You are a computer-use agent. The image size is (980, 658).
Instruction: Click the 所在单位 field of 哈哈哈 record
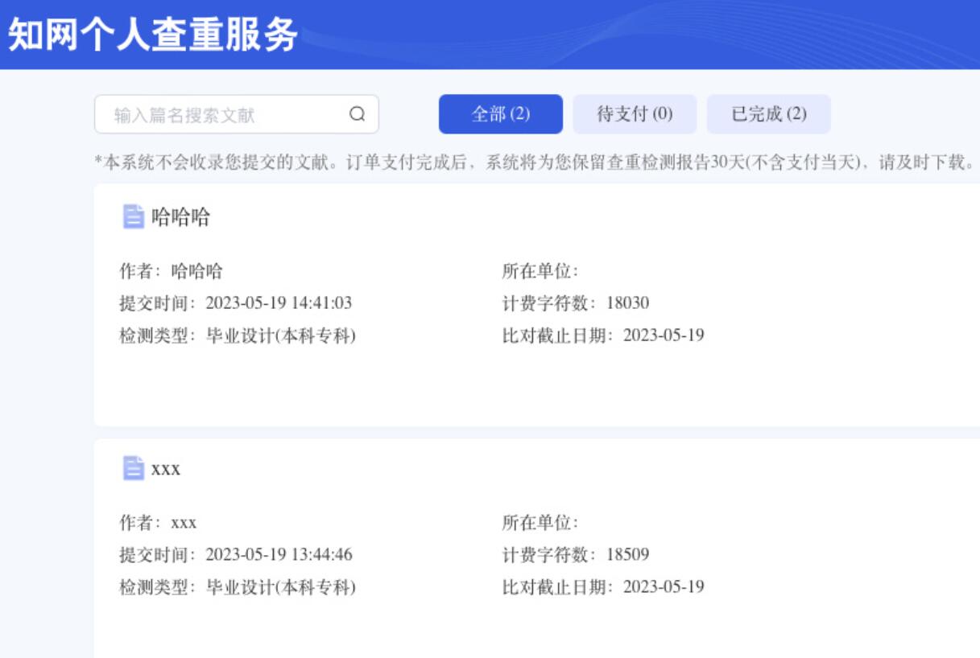[x=540, y=271]
